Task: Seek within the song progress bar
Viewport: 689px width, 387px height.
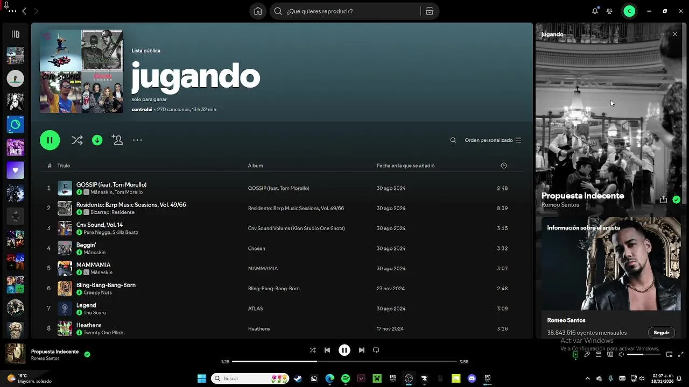Action: tap(344, 362)
